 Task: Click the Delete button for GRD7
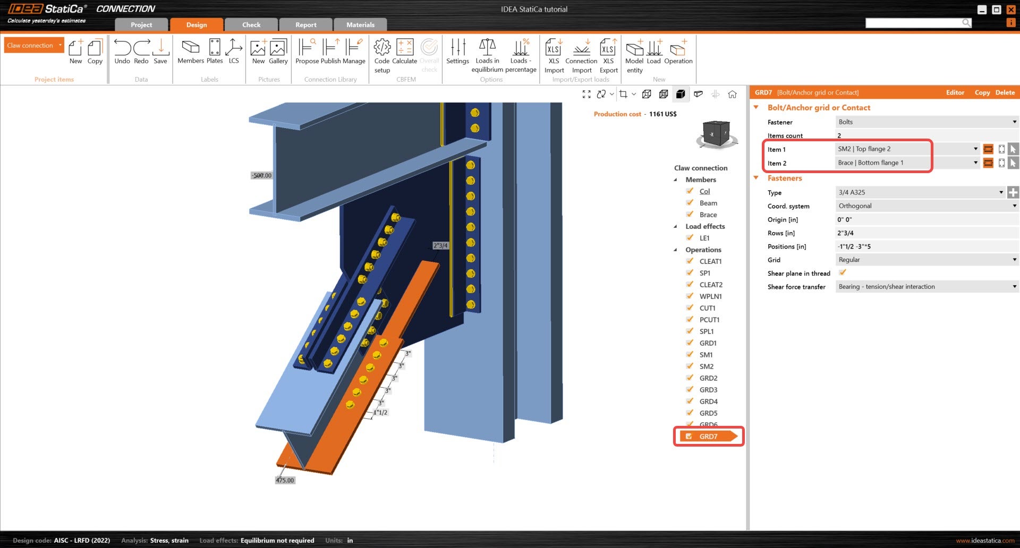click(x=1005, y=92)
